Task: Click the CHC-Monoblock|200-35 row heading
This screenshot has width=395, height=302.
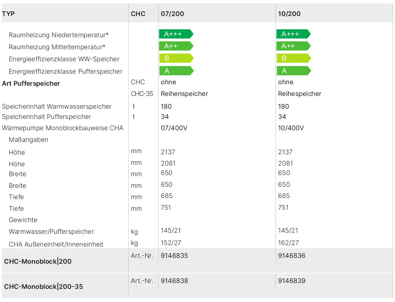Action: 43,287
